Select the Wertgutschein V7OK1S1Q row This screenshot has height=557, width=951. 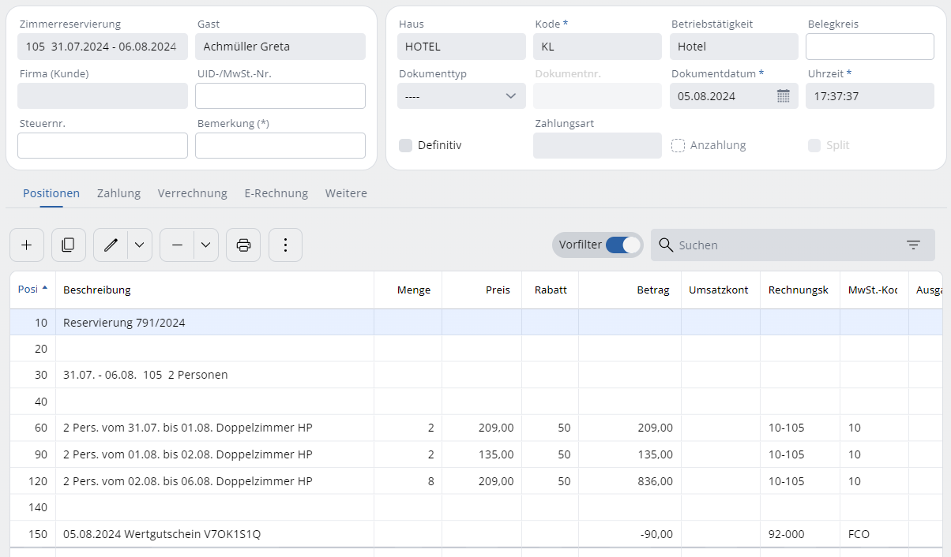162,534
